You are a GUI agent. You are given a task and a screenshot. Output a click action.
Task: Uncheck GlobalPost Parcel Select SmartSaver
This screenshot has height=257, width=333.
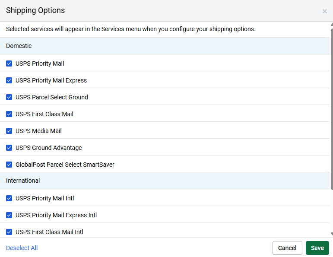pyautogui.click(x=9, y=165)
